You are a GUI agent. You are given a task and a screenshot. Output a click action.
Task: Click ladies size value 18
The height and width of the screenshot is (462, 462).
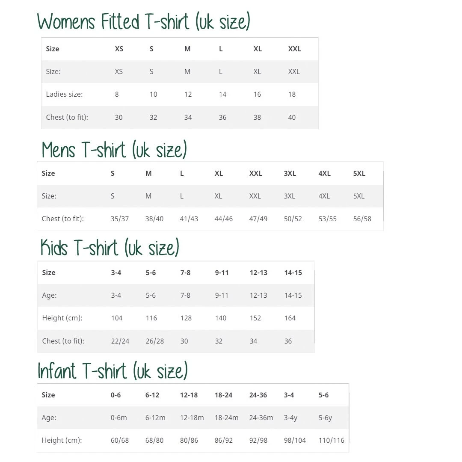292,94
